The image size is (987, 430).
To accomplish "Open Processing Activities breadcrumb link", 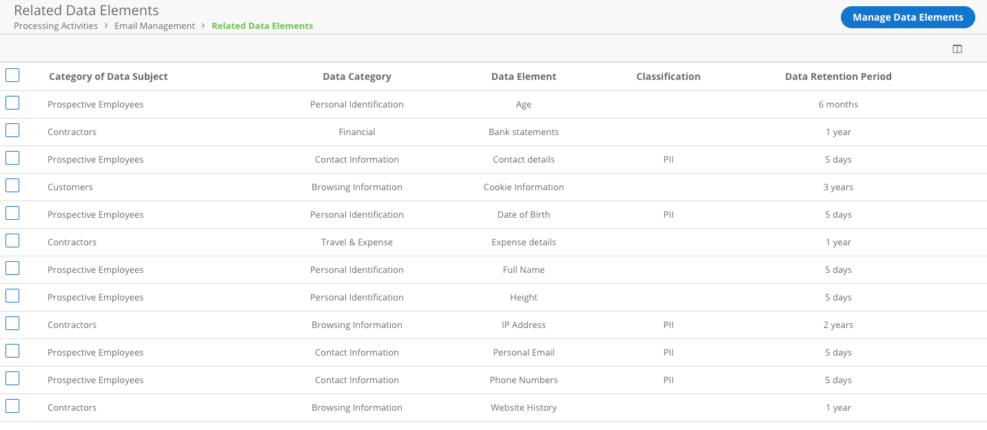I will 56,26.
